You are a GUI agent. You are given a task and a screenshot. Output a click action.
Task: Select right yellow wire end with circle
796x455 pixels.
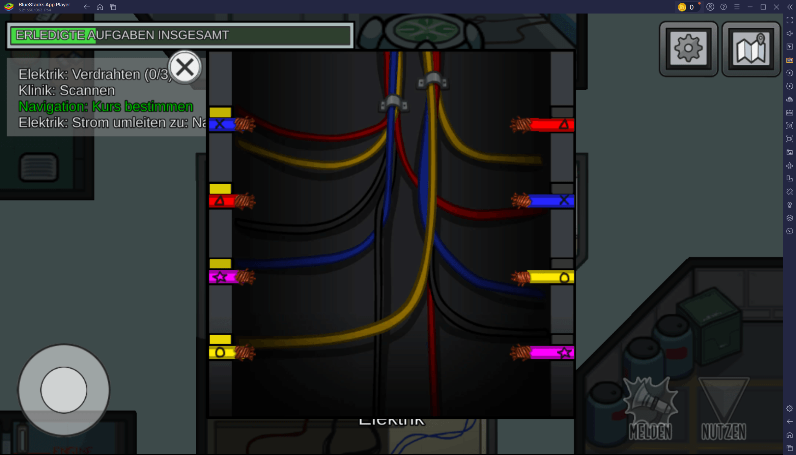click(543, 277)
